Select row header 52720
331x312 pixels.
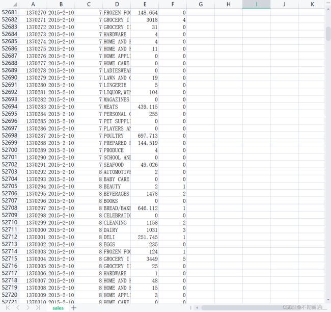pyautogui.click(x=10, y=295)
